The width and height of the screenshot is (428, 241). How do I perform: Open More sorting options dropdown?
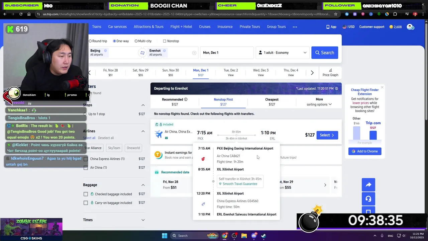point(319,102)
